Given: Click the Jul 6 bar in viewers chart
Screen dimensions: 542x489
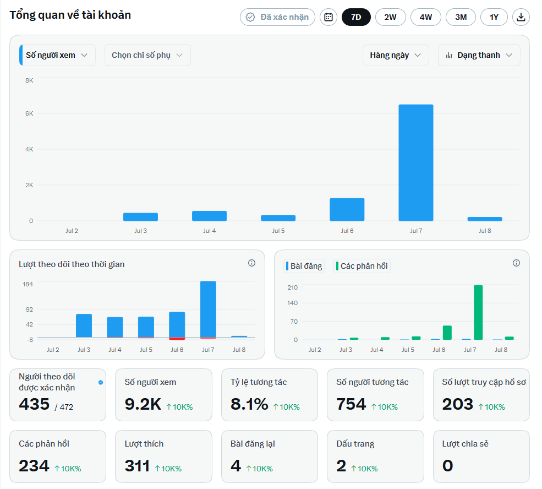Looking at the screenshot, I should pos(347,210).
